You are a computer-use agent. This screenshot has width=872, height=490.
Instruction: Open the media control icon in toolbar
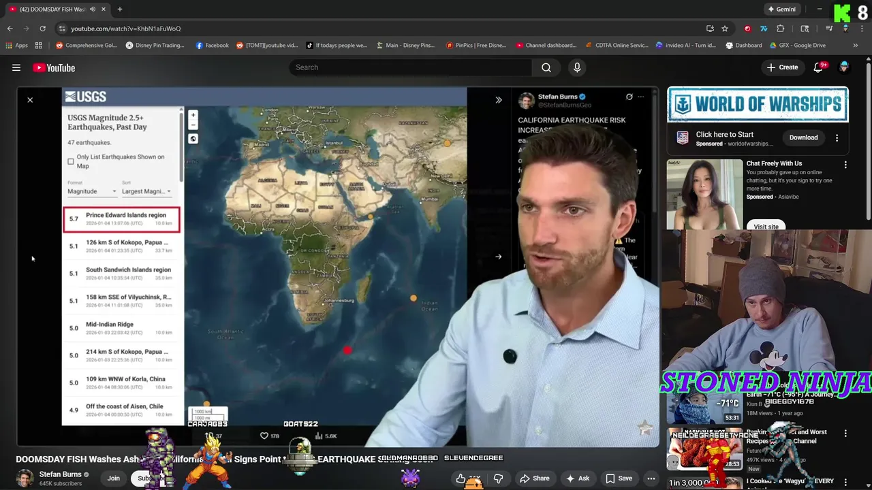click(829, 29)
